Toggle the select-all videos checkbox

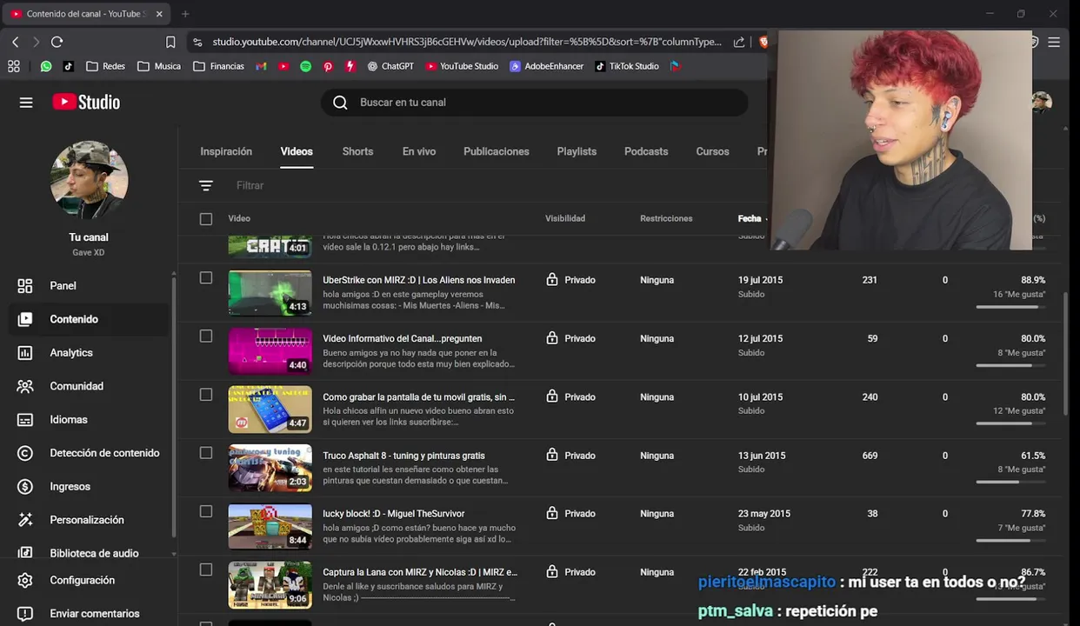(206, 219)
